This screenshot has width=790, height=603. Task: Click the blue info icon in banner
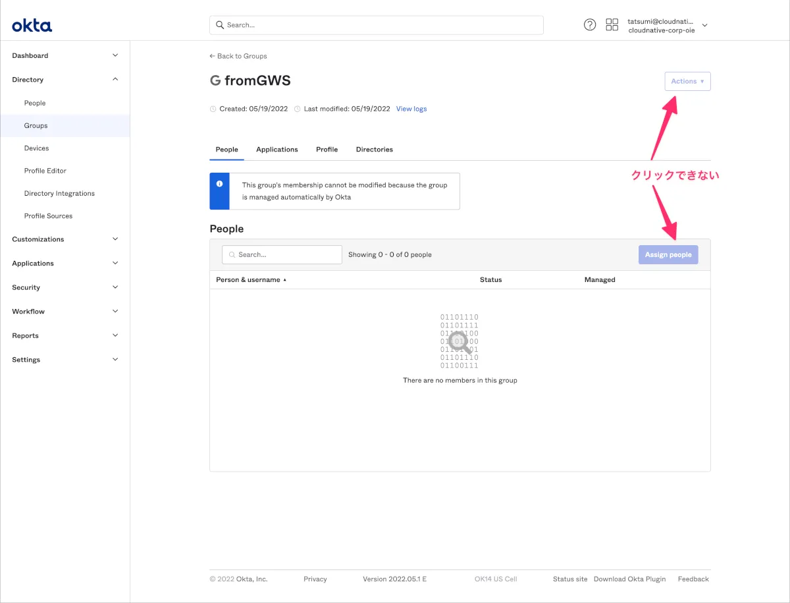(219, 184)
